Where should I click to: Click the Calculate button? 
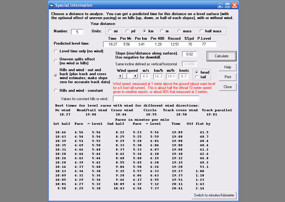(x=221, y=56)
